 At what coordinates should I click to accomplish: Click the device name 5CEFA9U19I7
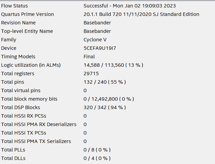[100, 48]
